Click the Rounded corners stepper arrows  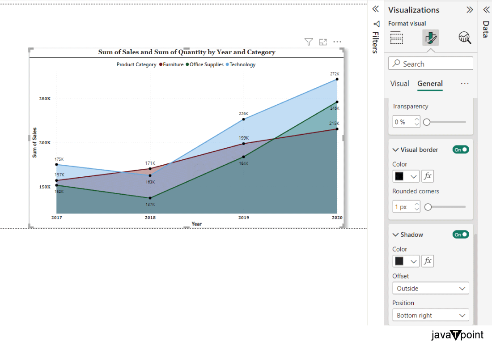tap(416, 207)
